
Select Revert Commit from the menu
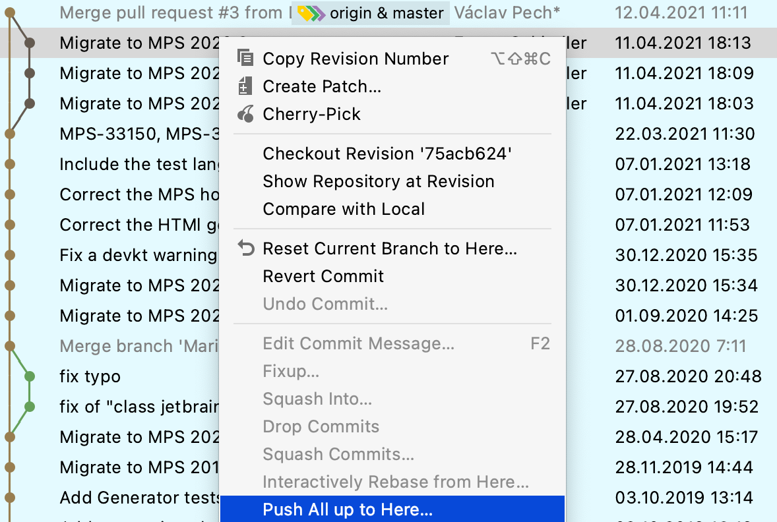click(324, 276)
